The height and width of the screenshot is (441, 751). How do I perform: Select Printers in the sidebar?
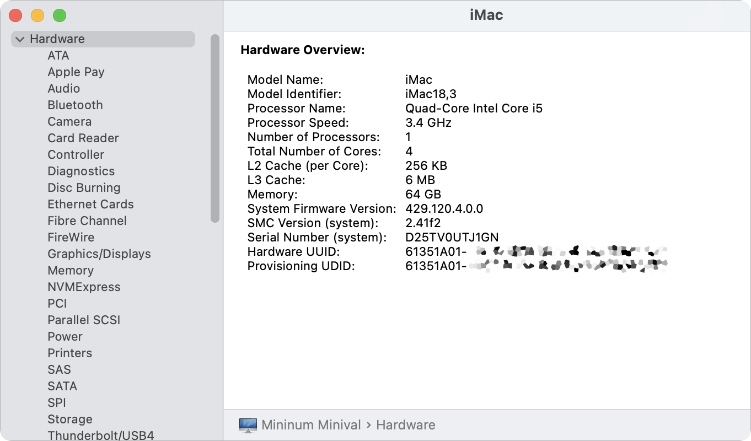[70, 353]
